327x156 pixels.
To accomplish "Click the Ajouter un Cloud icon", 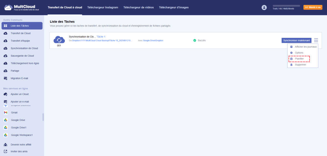I will [x=5, y=94].
